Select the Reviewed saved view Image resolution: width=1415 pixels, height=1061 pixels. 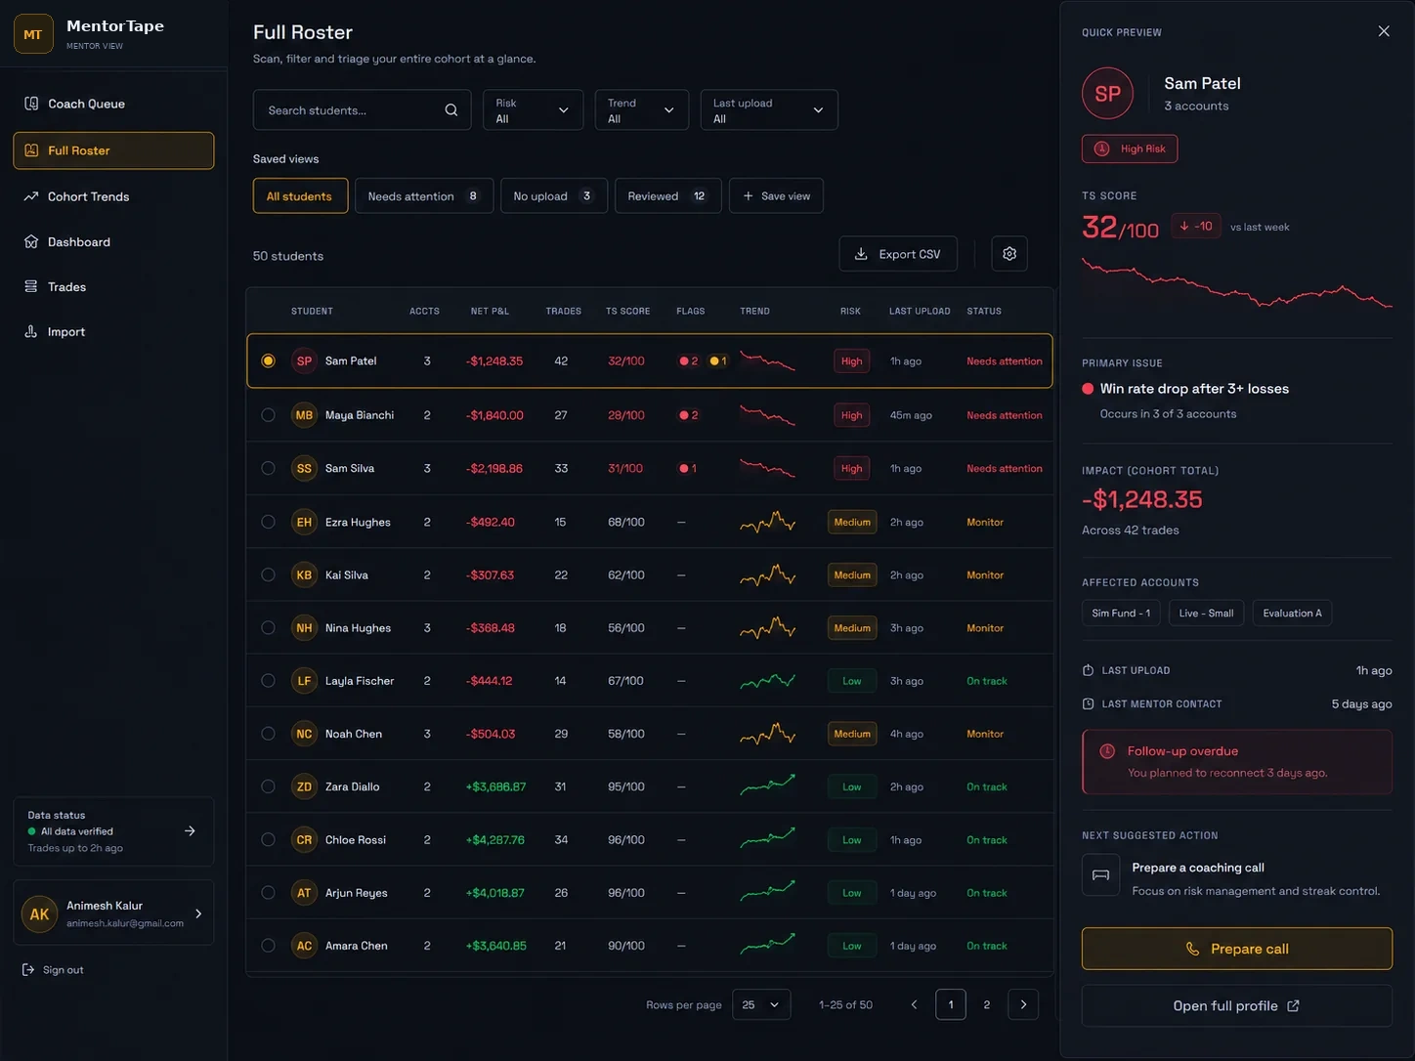(668, 196)
